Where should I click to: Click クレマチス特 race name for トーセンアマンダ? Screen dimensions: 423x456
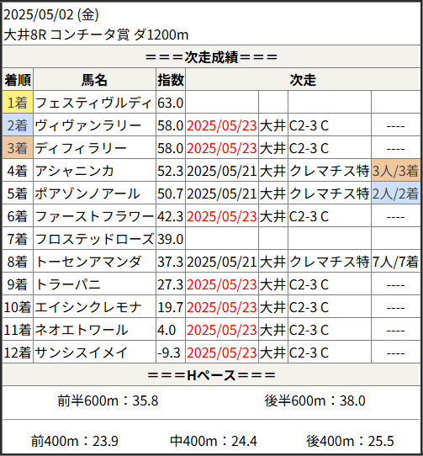pyautogui.click(x=329, y=262)
